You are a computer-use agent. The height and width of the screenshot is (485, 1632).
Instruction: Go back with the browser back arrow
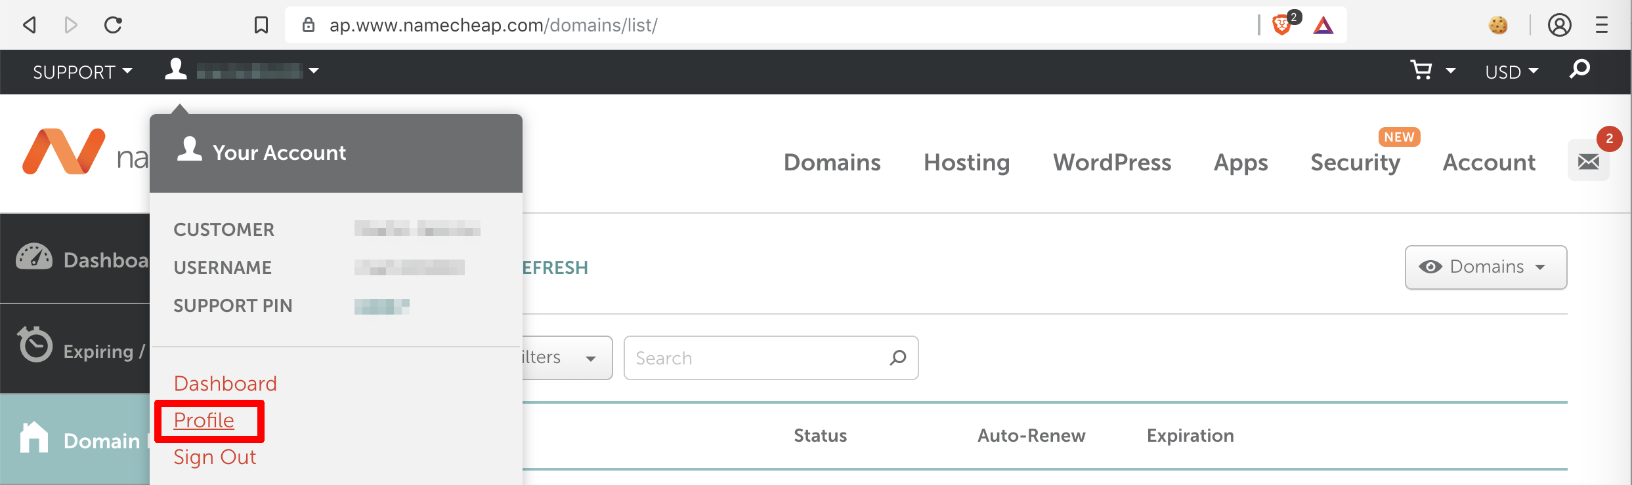click(x=30, y=26)
